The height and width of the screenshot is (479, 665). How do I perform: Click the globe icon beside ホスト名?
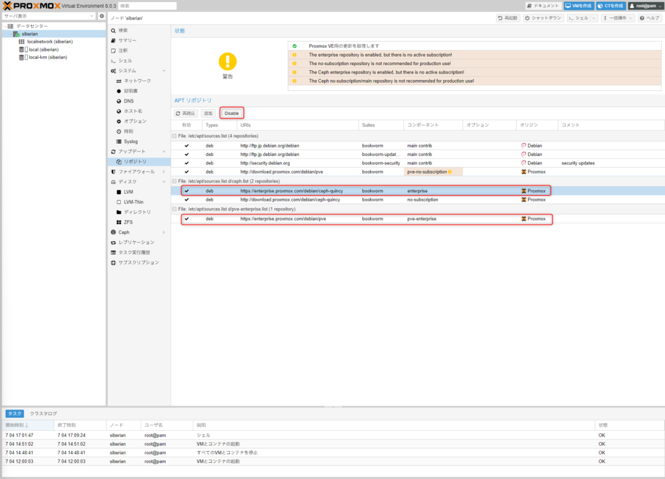tap(119, 111)
